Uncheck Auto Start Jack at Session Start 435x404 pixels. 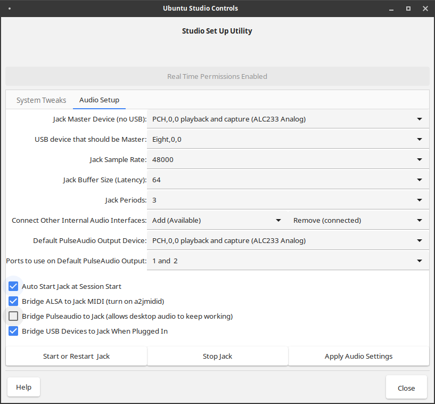[x=13, y=286]
